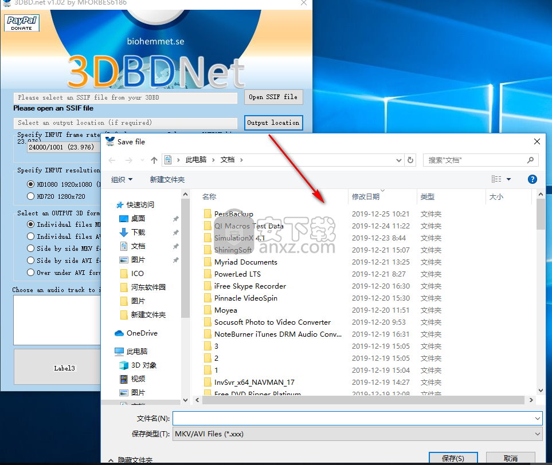Click the PayPal Donate icon

pos(22,23)
